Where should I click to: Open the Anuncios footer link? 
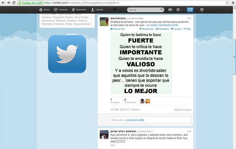click(83, 21)
